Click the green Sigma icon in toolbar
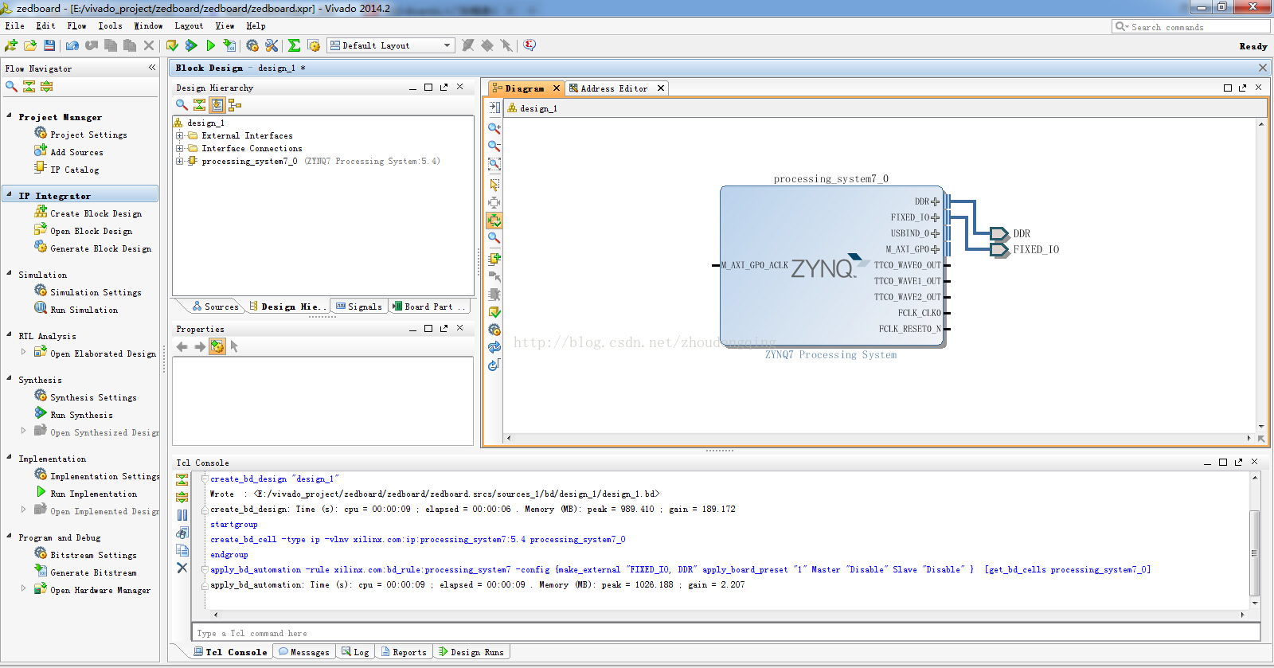1274x668 pixels. point(294,46)
